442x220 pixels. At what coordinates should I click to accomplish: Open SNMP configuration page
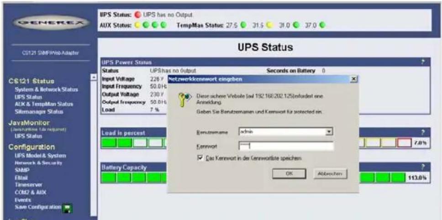click(x=22, y=171)
